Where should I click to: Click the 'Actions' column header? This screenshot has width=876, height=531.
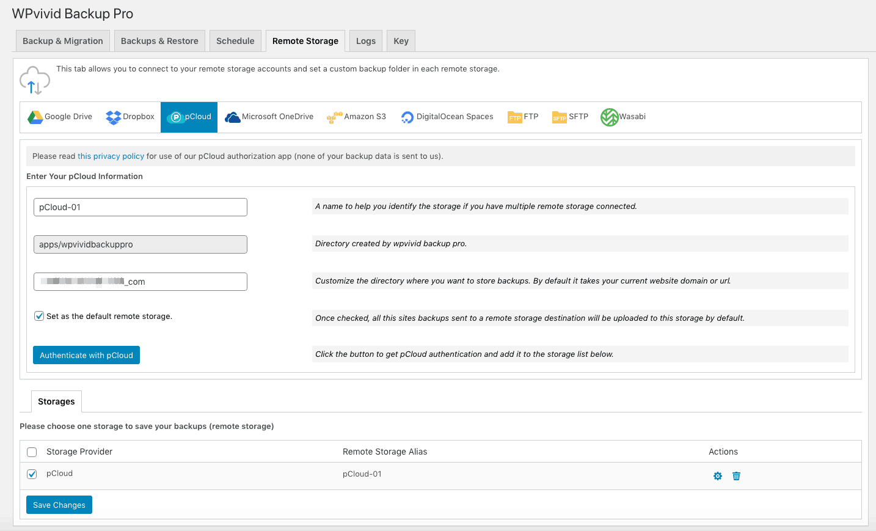[x=723, y=452]
